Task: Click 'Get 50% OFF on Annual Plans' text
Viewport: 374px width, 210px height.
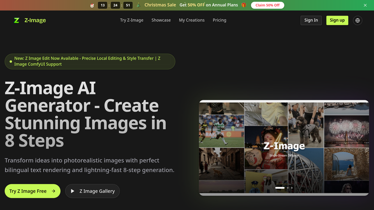Action: 209,5
